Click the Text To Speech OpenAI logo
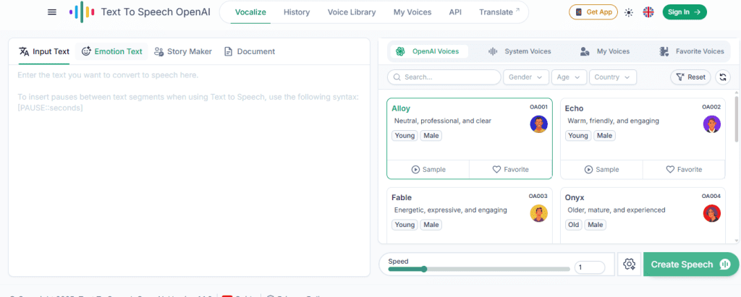Image resolution: width=741 pixels, height=297 pixels. (x=140, y=12)
